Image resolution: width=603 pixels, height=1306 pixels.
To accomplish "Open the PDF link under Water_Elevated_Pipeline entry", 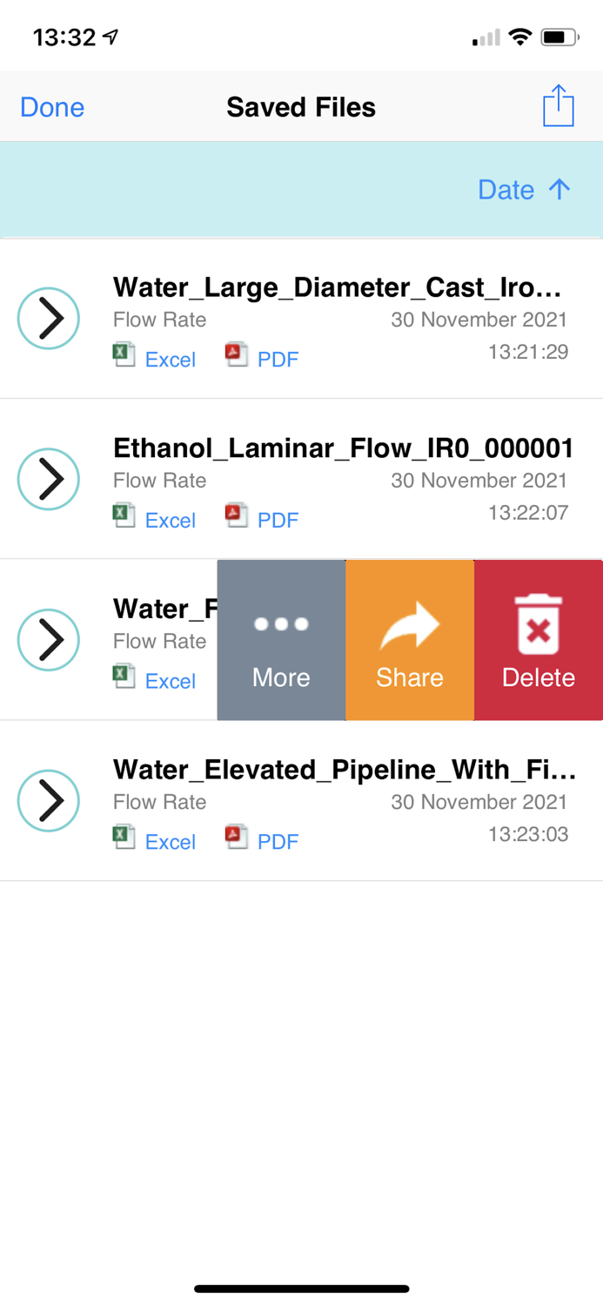I will pos(278,842).
